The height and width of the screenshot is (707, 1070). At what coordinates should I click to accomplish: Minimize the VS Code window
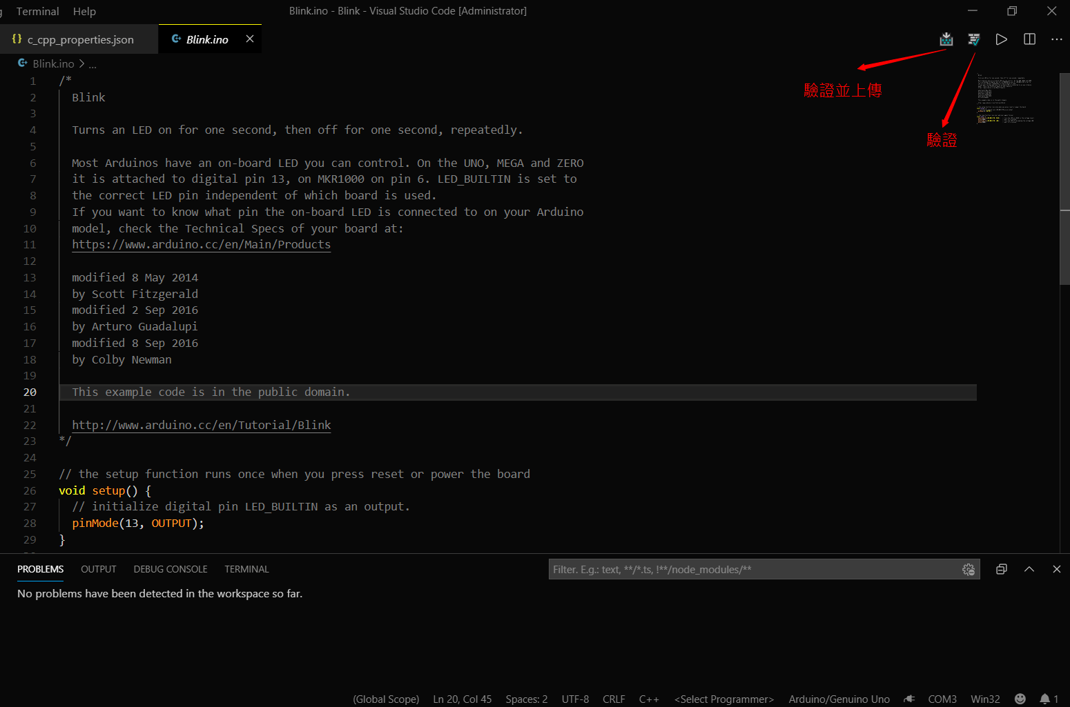coord(972,11)
